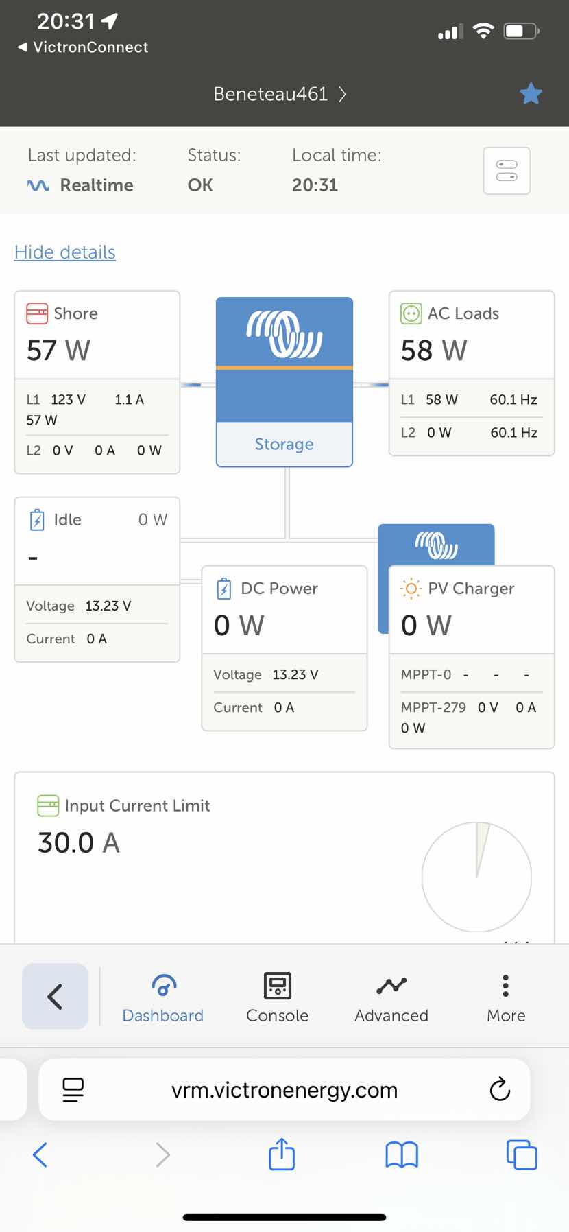Open Safari share sheet icon

(282, 1154)
